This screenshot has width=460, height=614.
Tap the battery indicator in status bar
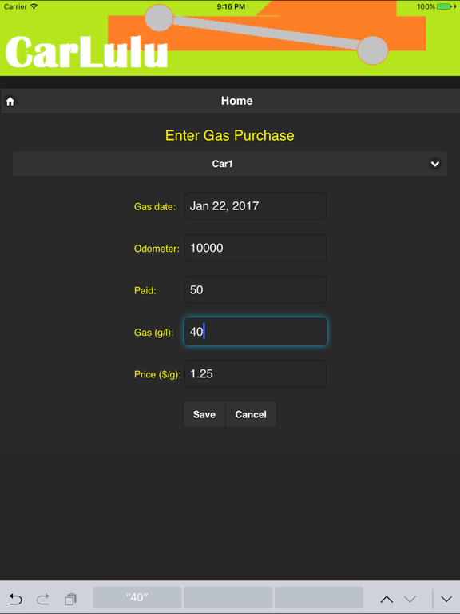[445, 6]
